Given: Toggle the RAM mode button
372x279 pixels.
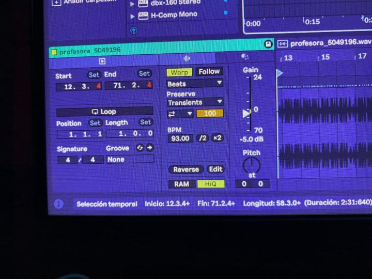Looking at the screenshot, I should 182,184.
